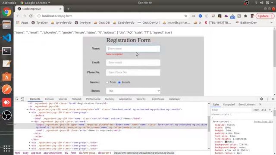Toggle the .cls class editor
Viewport: 276px width, 155px height.
pyautogui.click(x=263, y=110)
